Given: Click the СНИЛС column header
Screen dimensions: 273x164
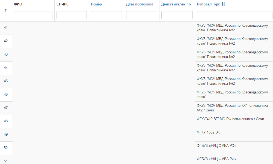Looking at the screenshot, I should [x=63, y=4].
